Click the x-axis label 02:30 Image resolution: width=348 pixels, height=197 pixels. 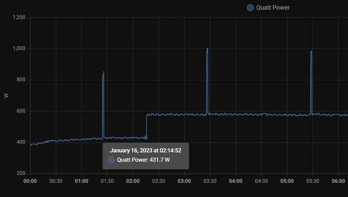(159, 181)
